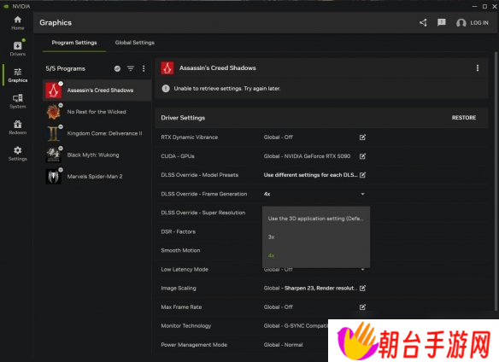Click Kingdom Come Deliverance II thumbnail
The height and width of the screenshot is (362, 499).
coord(54,133)
